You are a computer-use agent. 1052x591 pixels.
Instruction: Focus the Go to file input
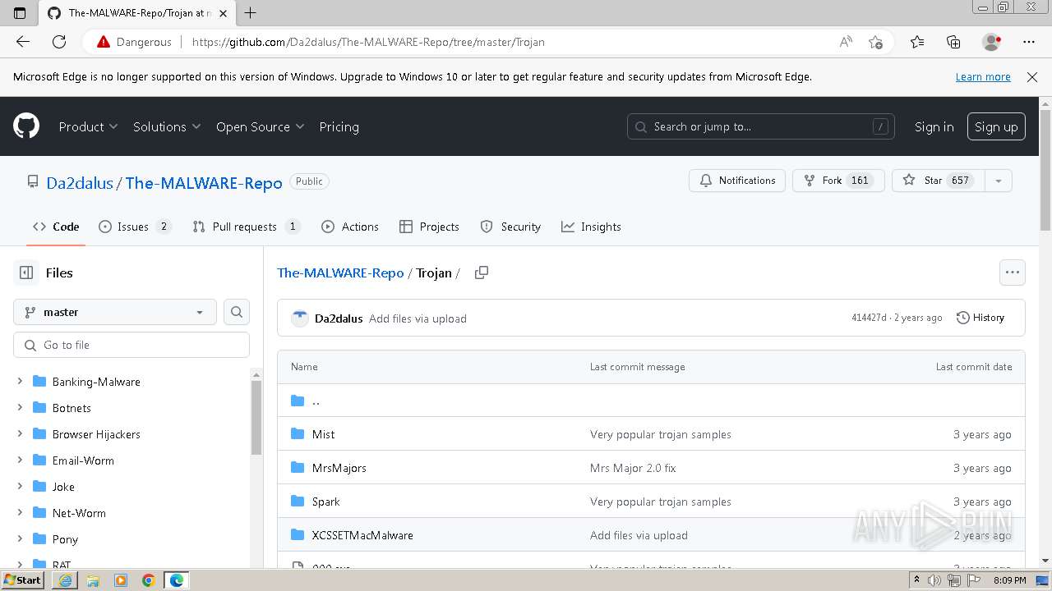click(x=131, y=345)
